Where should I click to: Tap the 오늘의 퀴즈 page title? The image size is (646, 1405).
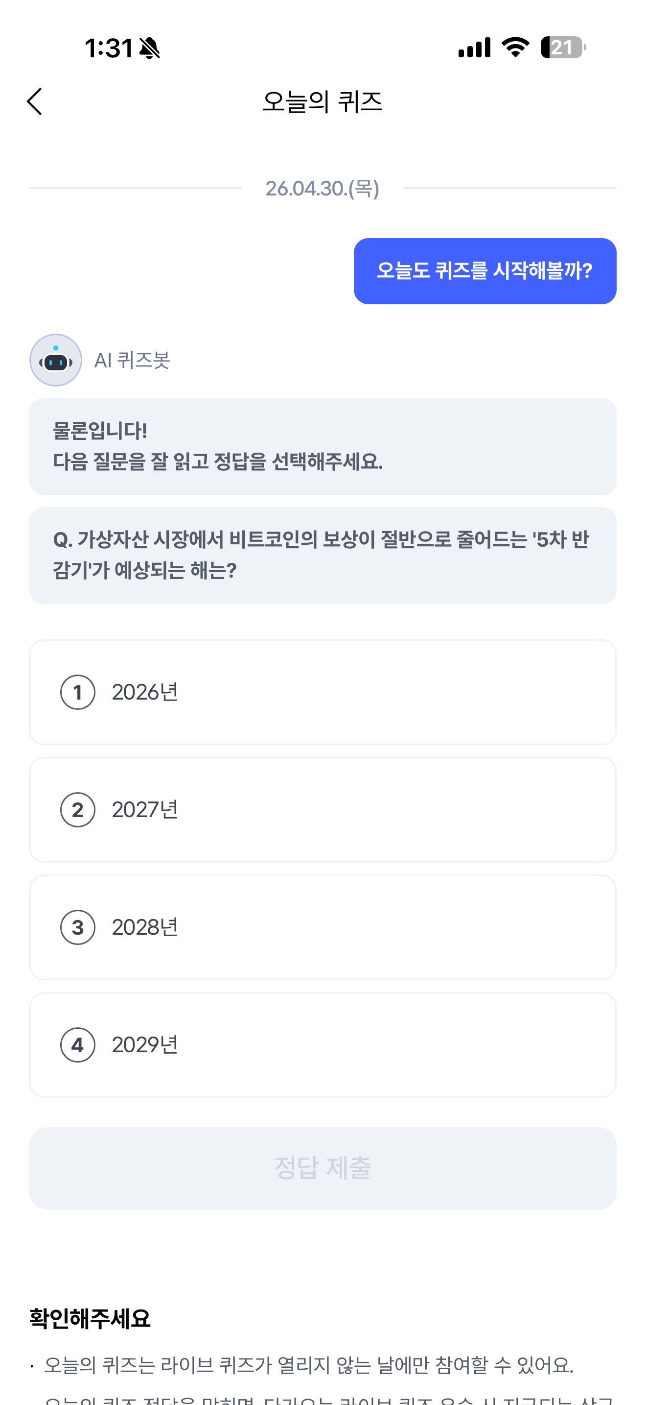[x=323, y=102]
